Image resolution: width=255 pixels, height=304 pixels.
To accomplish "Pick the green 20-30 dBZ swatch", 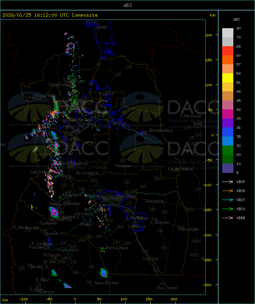I will pyautogui.click(x=228, y=150).
